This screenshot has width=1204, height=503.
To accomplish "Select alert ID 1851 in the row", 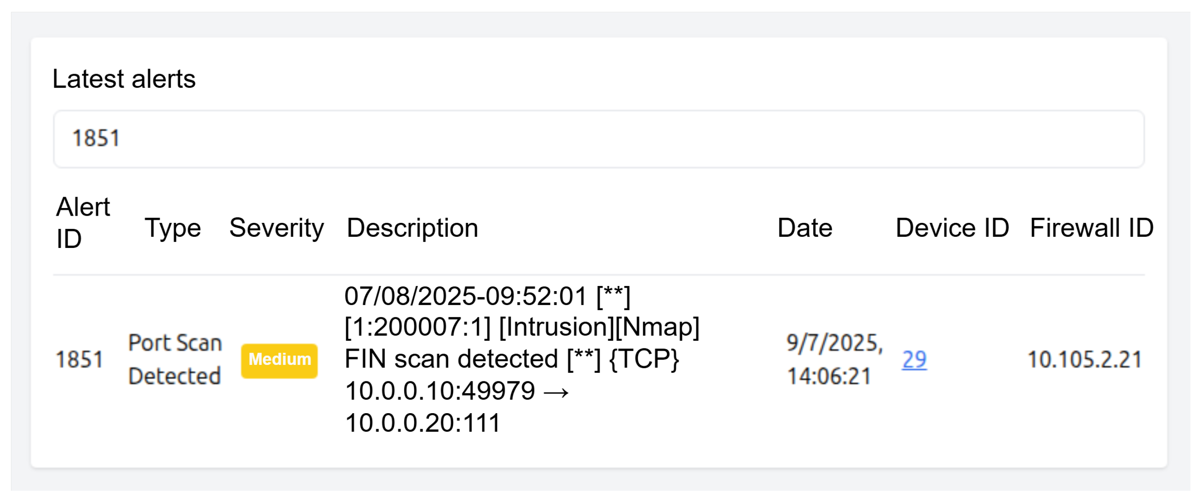I will [x=79, y=359].
